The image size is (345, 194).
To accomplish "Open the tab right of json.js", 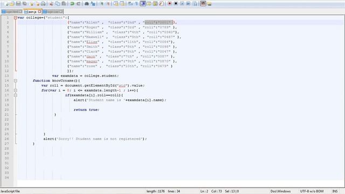I will pyautogui.click(x=53, y=12).
